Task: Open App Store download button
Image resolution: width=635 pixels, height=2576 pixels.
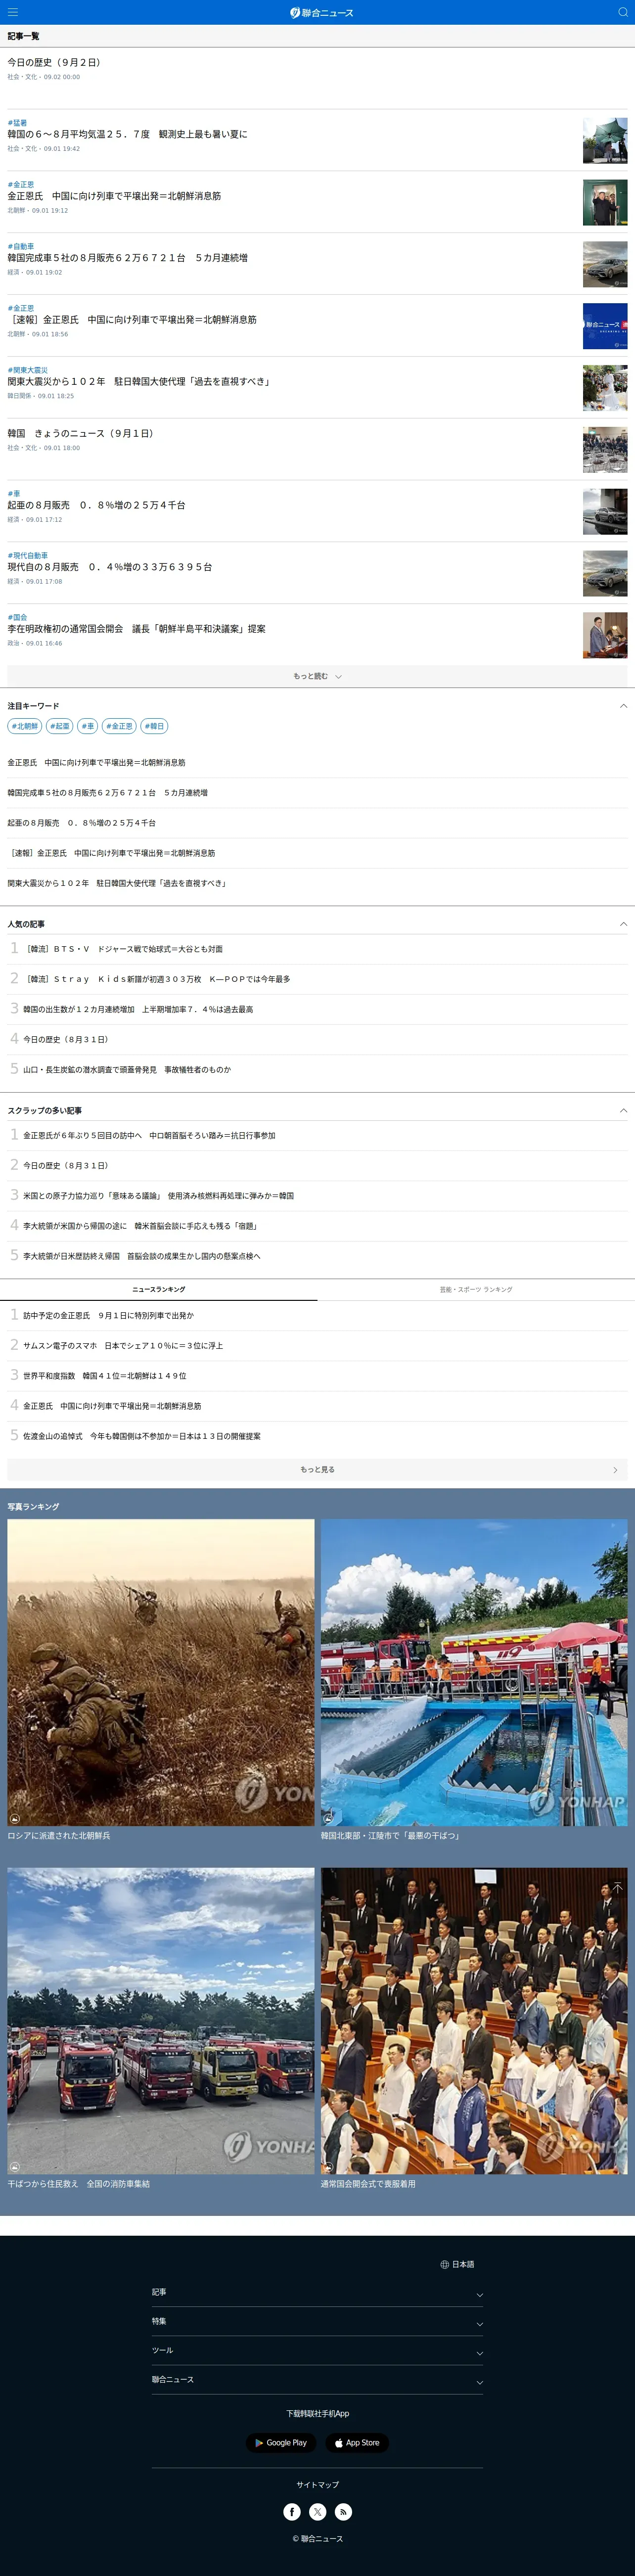Action: coord(357,2442)
